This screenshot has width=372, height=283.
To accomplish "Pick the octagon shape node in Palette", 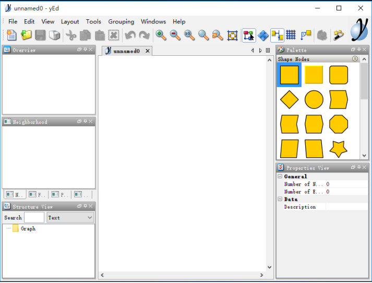I will pos(339,124).
